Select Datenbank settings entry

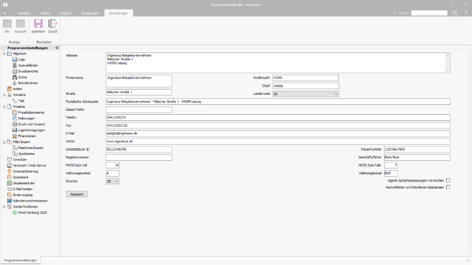pos(21,177)
